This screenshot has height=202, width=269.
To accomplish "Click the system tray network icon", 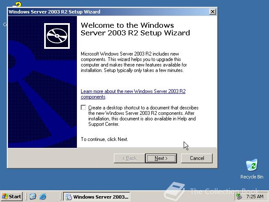I will tap(239, 197).
